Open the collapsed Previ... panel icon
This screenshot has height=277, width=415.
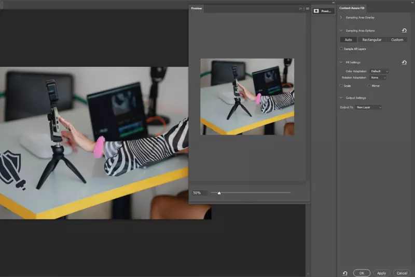(x=323, y=11)
